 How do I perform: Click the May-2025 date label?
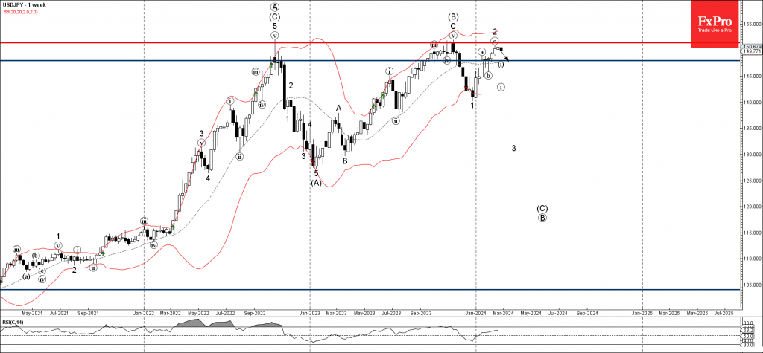(697, 313)
